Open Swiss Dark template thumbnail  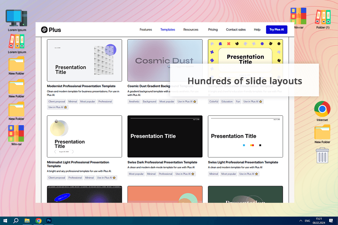165,136
